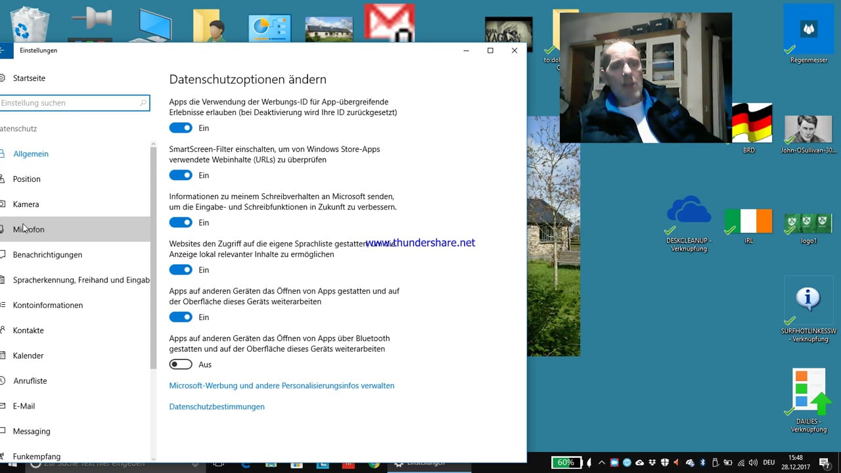Open the Gmail envelope desktop icon
The width and height of the screenshot is (841, 473).
coord(390,22)
